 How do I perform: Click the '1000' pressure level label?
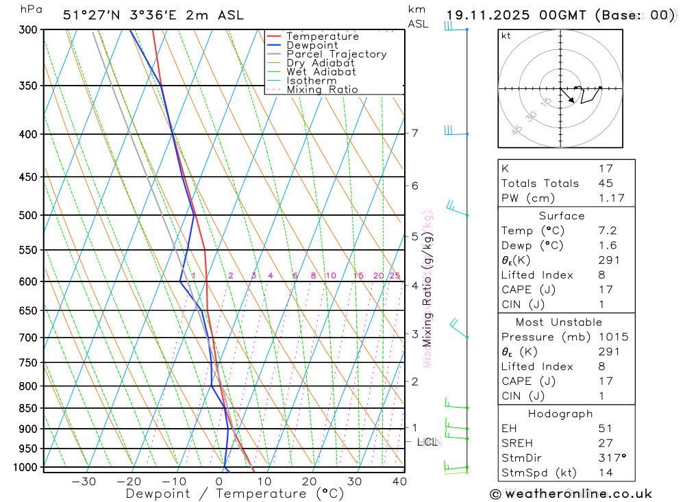[25, 468]
